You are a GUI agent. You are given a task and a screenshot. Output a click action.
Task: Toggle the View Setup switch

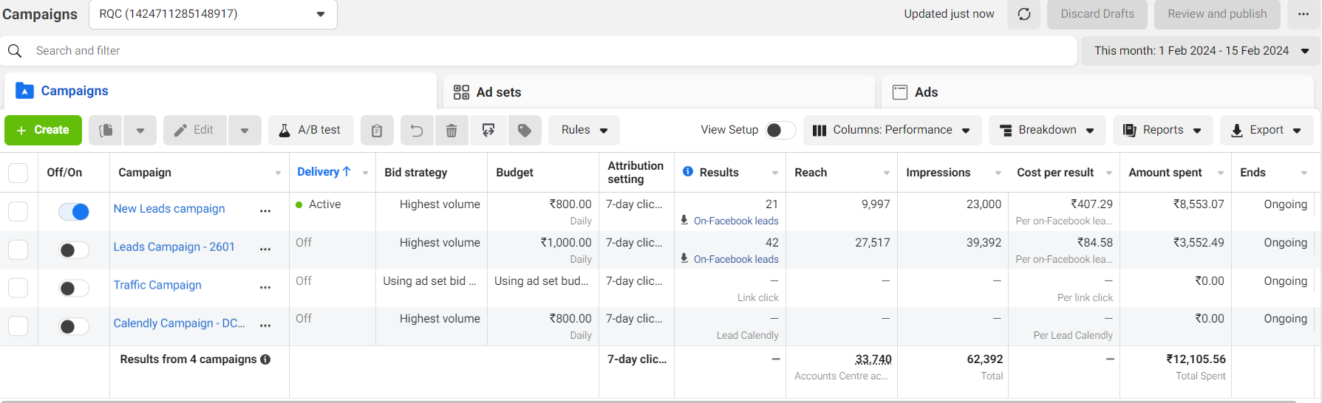[780, 130]
